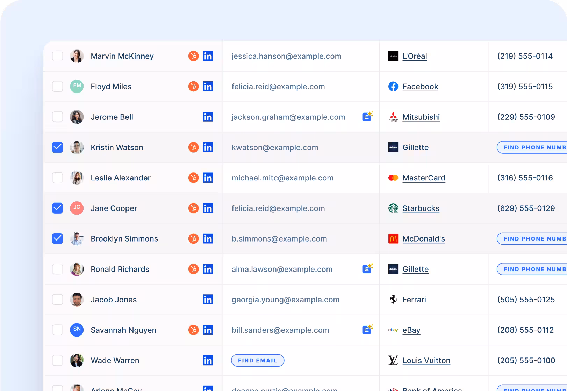567x391 pixels.
Task: Click enrichment icon next to bill.sanders email
Action: coord(367,329)
